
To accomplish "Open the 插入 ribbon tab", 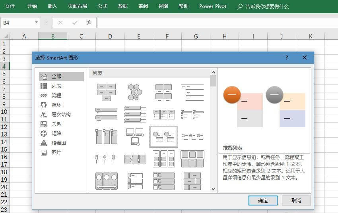I will 52,6.
